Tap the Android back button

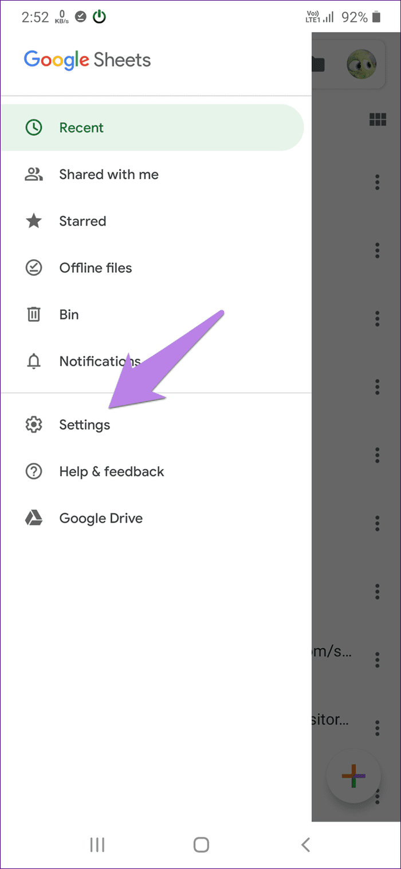(305, 844)
